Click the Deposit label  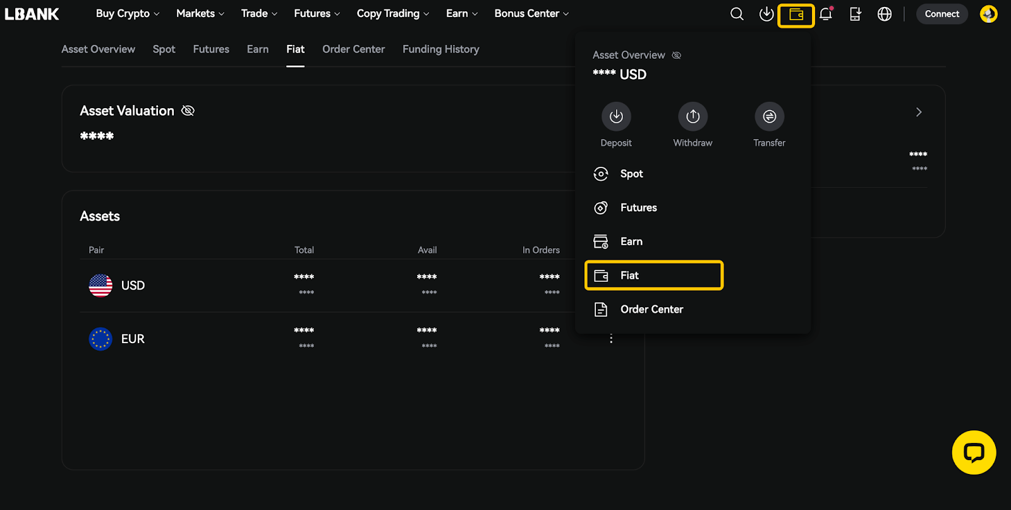[x=616, y=143]
